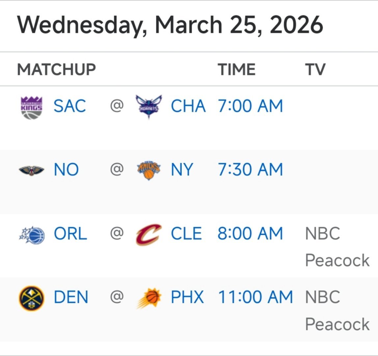Click the New York Knicks logo
The image size is (378, 356).
149,170
